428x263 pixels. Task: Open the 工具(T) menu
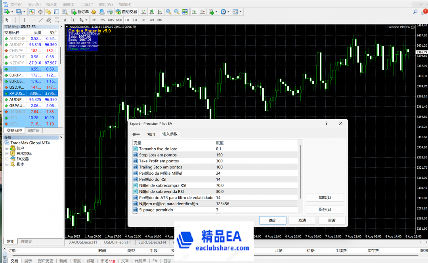(87, 4)
